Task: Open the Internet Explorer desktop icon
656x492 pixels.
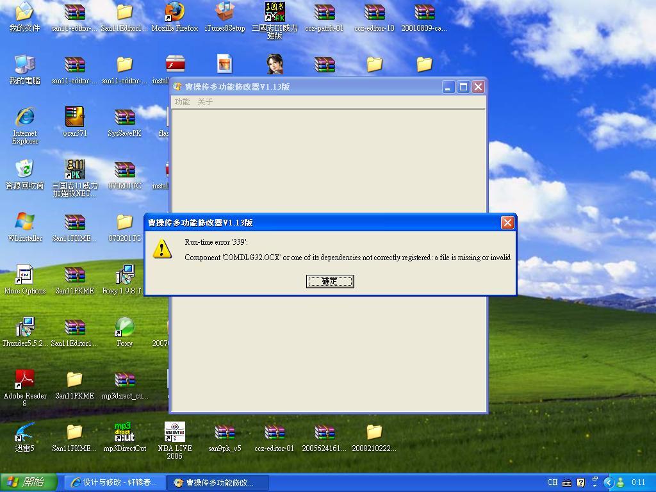Action: pos(25,118)
